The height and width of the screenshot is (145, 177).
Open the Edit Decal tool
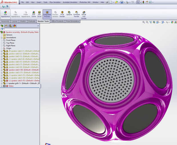(39, 14)
